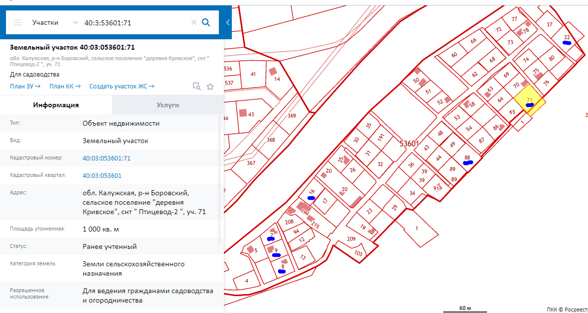Add parcel to favorites star icon
The height and width of the screenshot is (313, 588).
click(x=210, y=86)
